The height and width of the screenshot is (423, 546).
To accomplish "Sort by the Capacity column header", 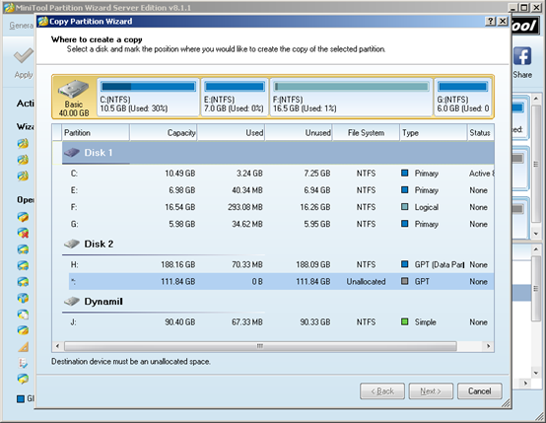I will point(164,133).
